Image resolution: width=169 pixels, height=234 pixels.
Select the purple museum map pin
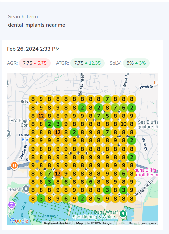point(12,205)
